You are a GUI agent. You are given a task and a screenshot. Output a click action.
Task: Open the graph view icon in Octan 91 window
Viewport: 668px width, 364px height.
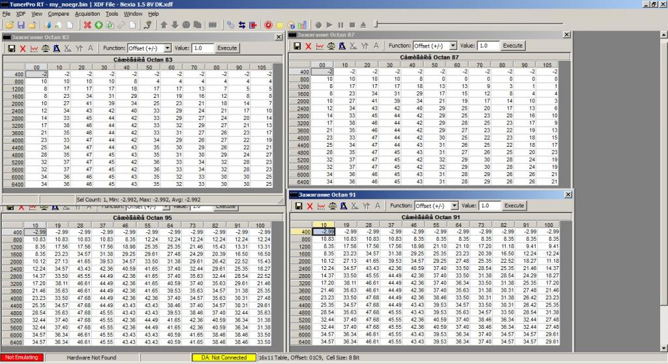320,205
